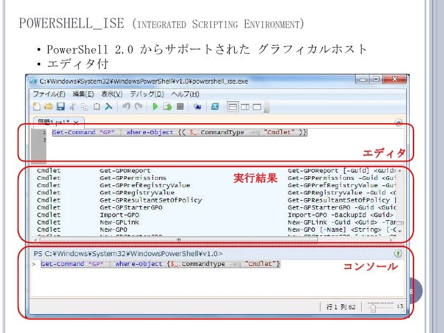Open a script with the folder icon
This screenshot has width=444, height=333.
(x=49, y=107)
